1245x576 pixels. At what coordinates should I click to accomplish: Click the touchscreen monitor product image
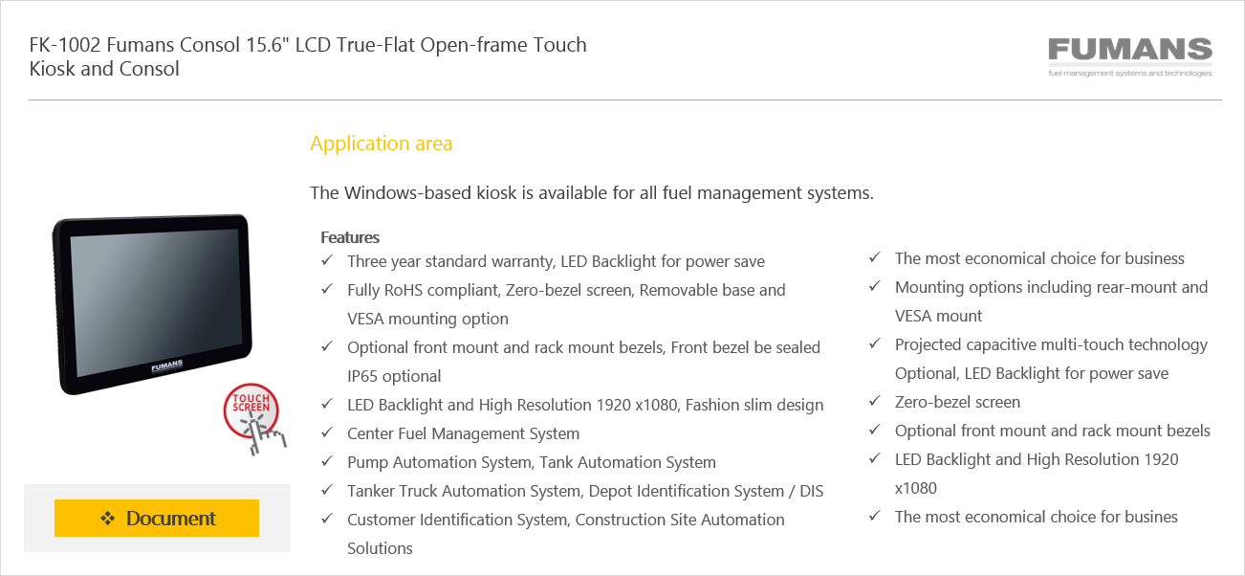(155, 304)
